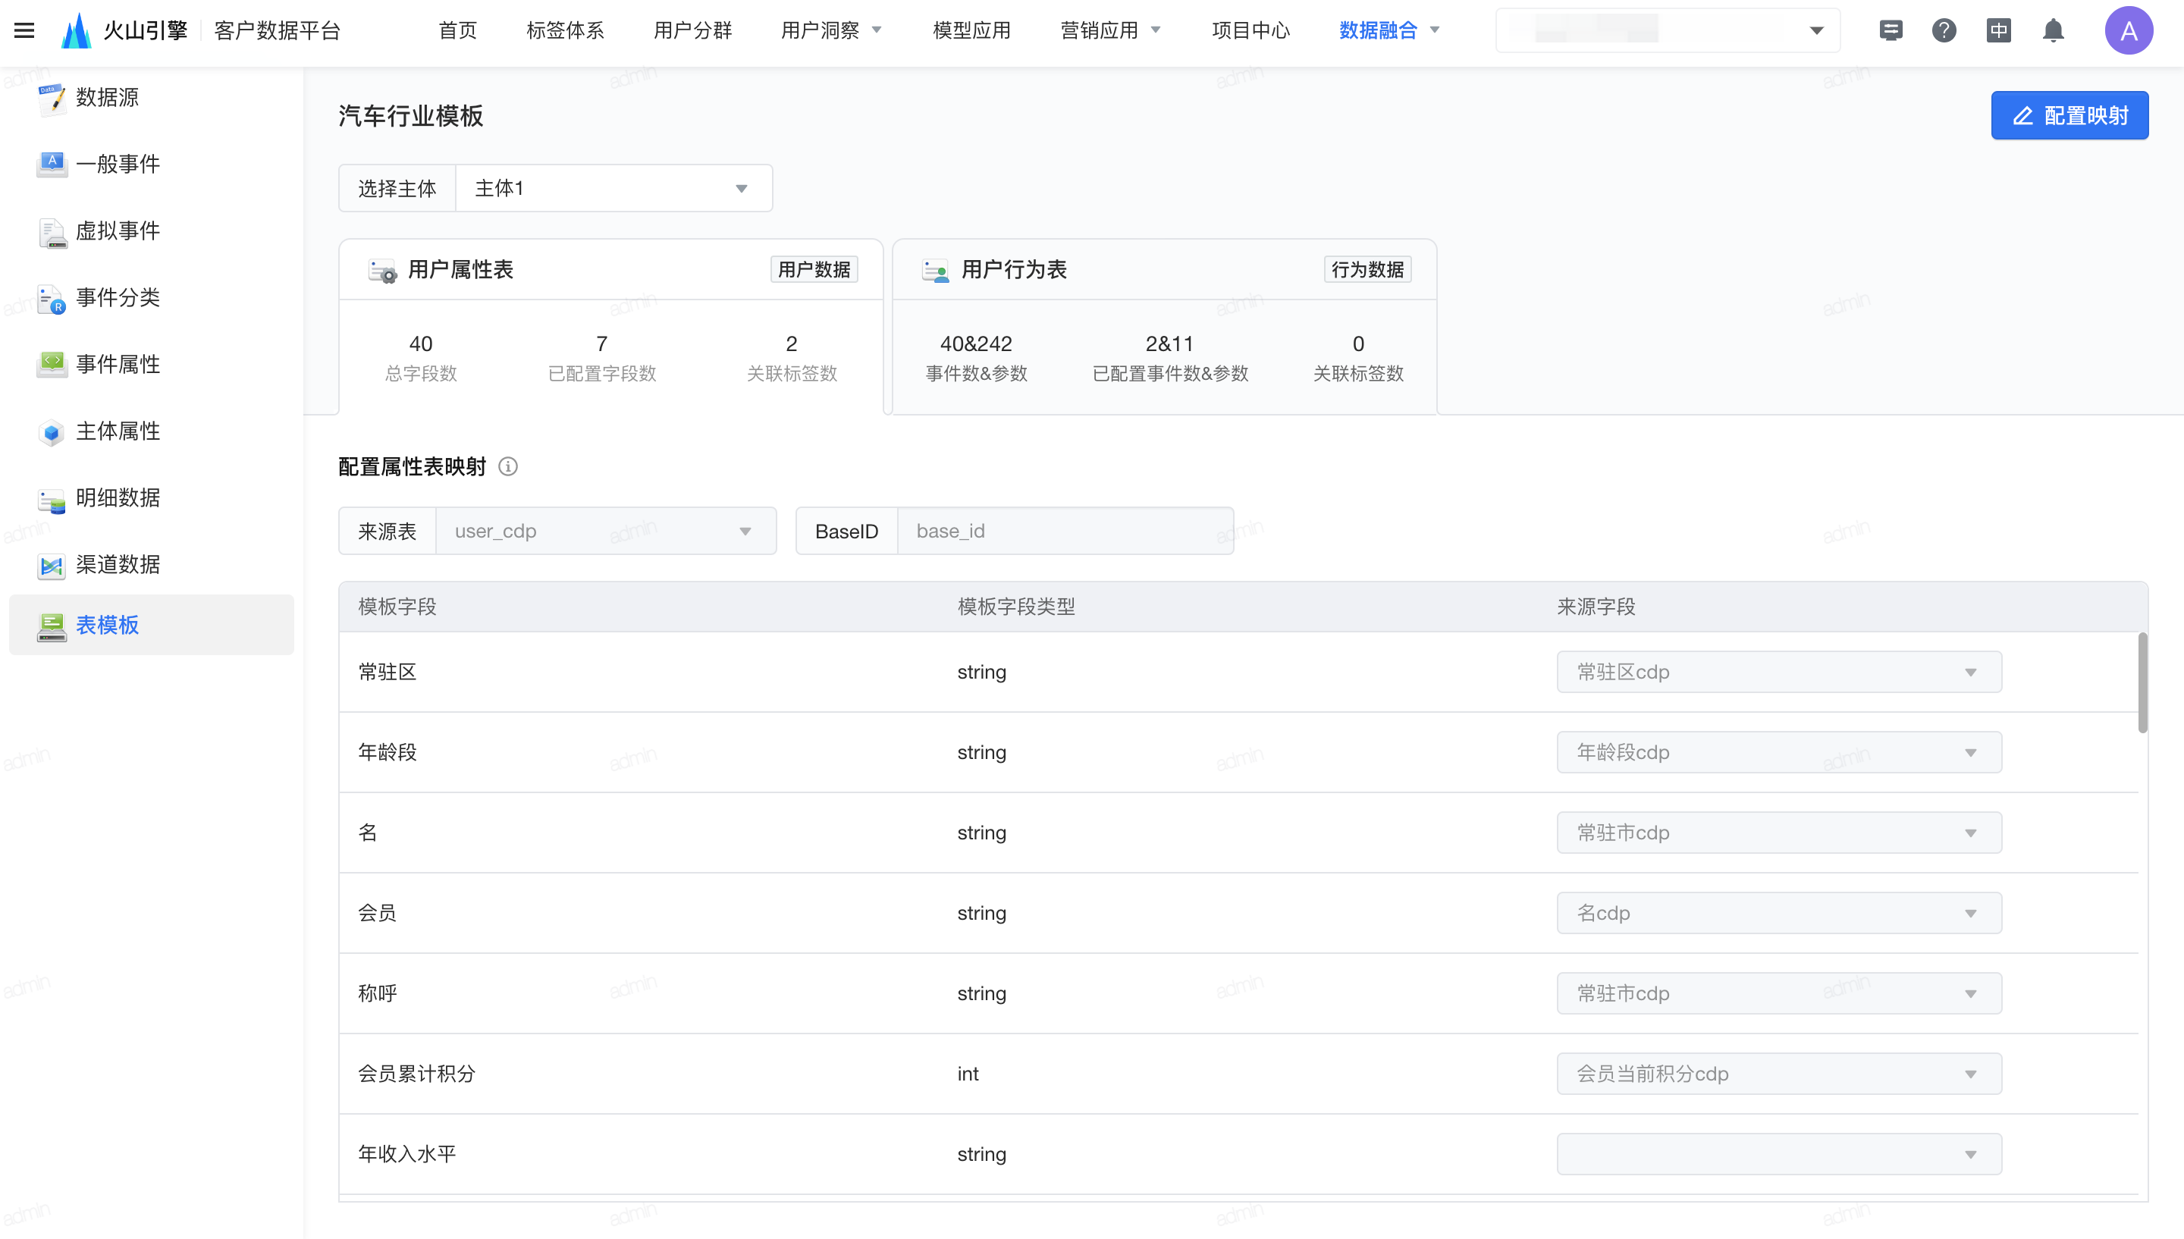Open the project selector dropdown in header
The width and height of the screenshot is (2184, 1239).
click(1668, 30)
